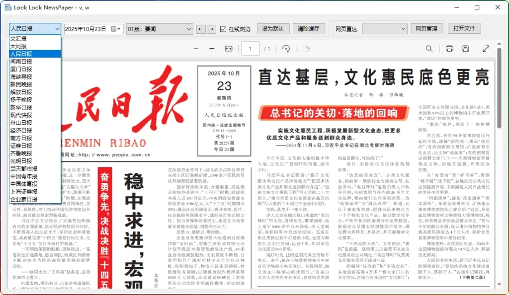Save the page with the floppy icon

click(x=466, y=49)
